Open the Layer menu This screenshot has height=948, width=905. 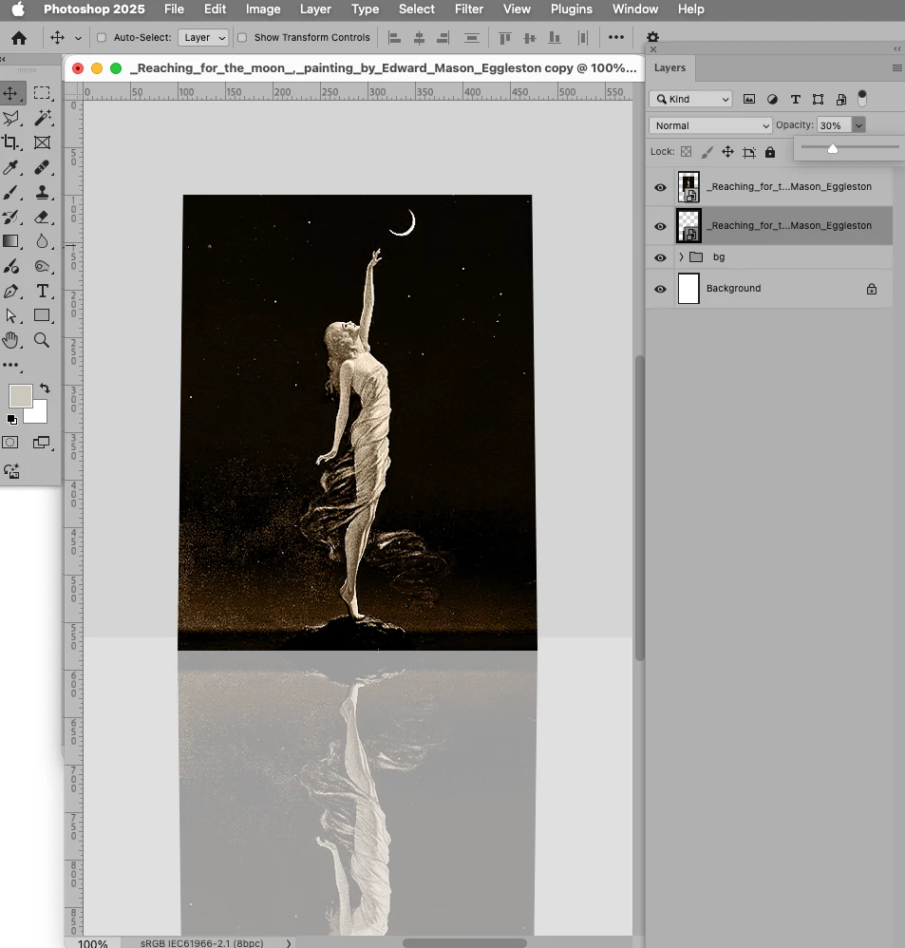(x=315, y=9)
